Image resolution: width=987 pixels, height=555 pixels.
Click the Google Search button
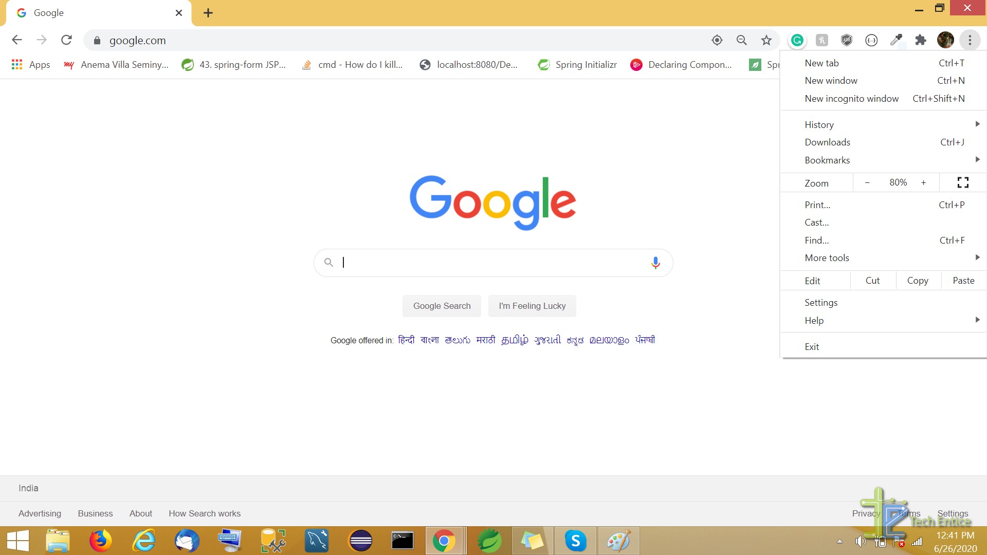pos(441,306)
